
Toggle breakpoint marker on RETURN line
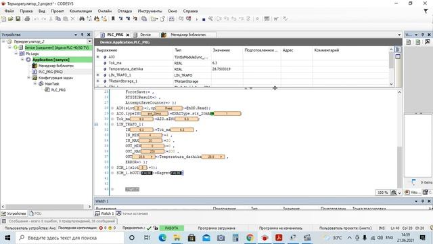coord(112,189)
